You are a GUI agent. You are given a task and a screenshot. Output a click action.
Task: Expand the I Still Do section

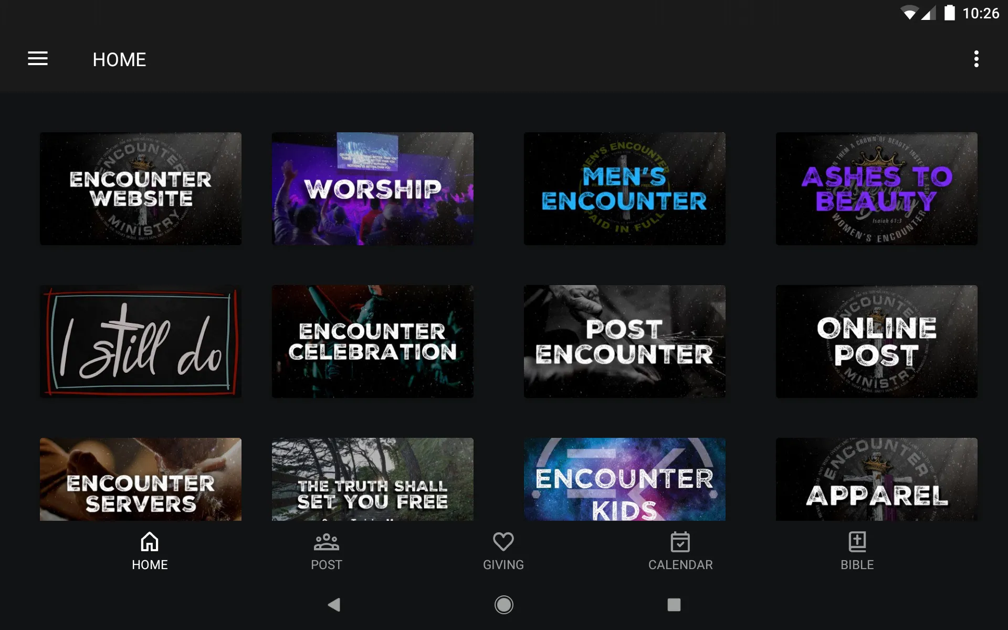click(x=142, y=340)
